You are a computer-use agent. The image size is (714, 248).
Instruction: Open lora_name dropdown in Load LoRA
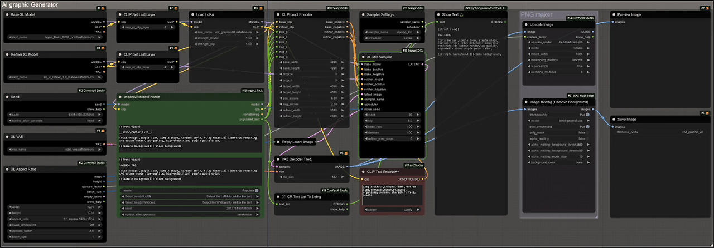point(226,32)
